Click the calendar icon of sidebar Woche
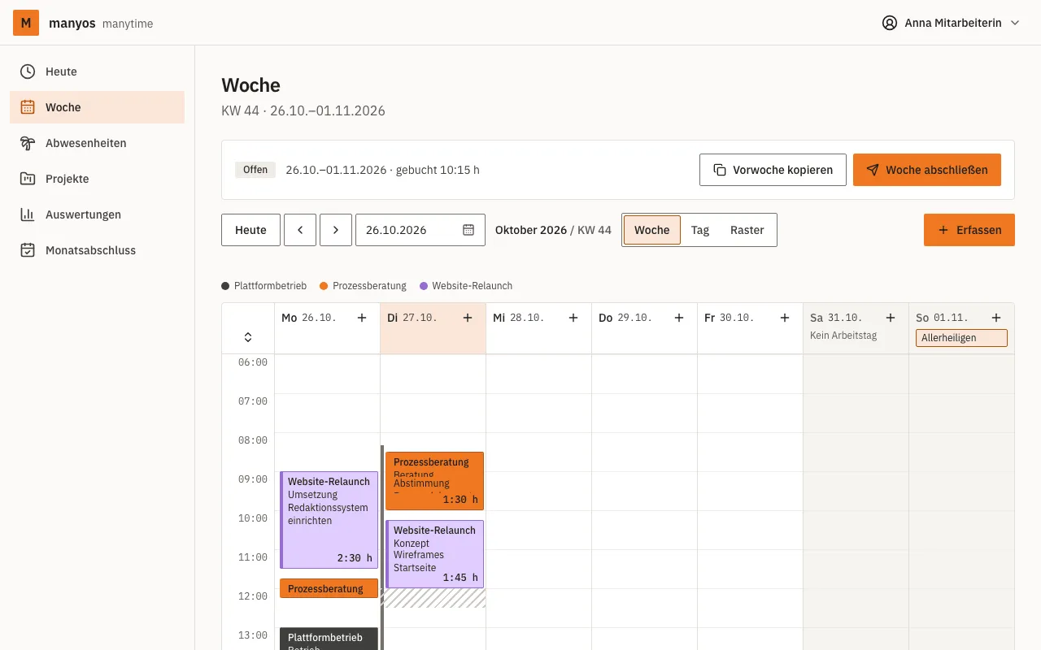Screen dimensions: 1041x650 pyautogui.click(x=28, y=107)
